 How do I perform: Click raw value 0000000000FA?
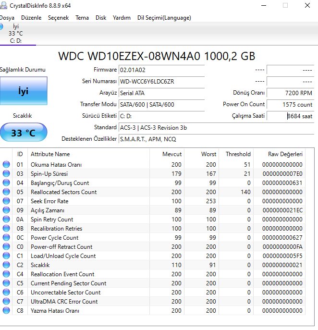click(282, 246)
